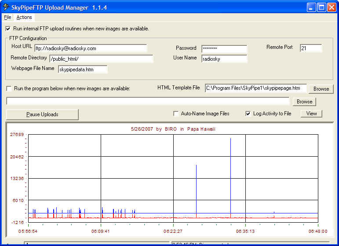This screenshot has width=339, height=246.
Task: Click the HTML Template File path field
Action: [255, 88]
